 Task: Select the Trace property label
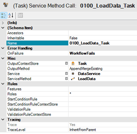(12, 125)
